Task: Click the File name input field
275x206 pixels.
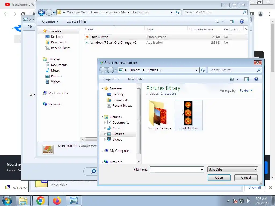Action: [175, 170]
